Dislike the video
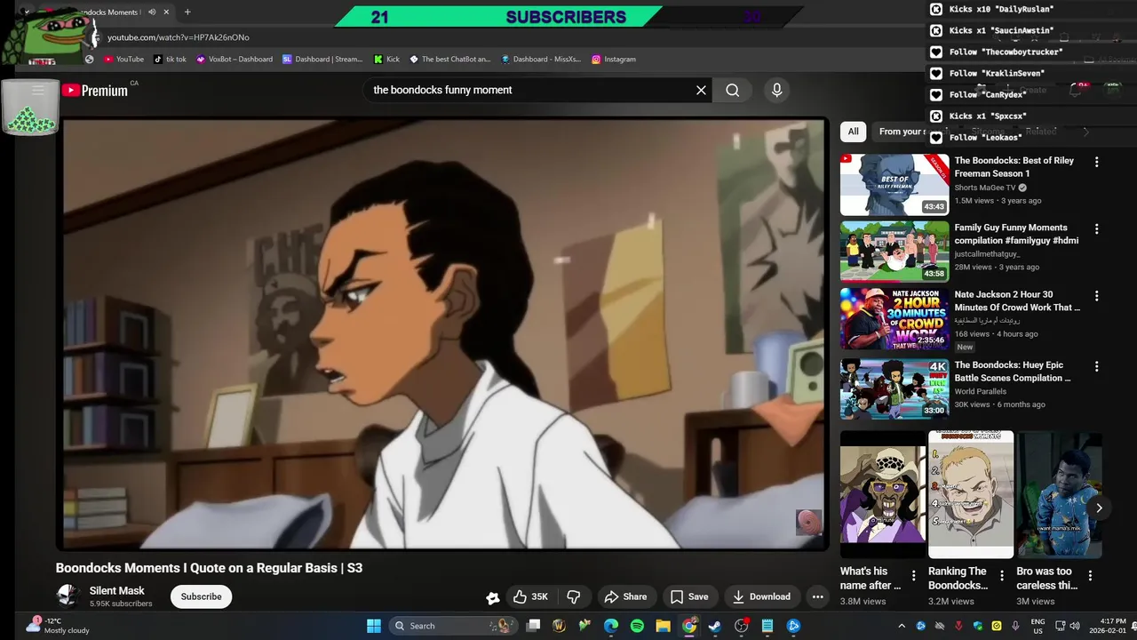 tap(574, 596)
